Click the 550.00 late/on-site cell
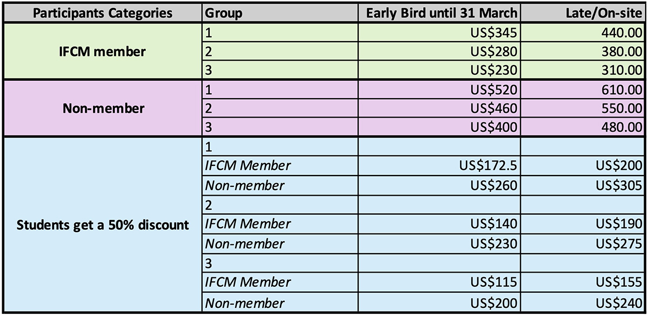Viewport: 649px width, 317px height. 621,108
